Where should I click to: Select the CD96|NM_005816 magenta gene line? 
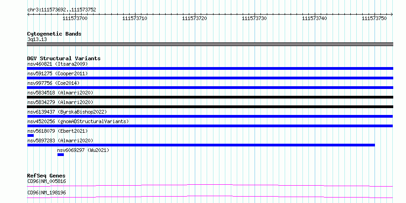click(210, 185)
